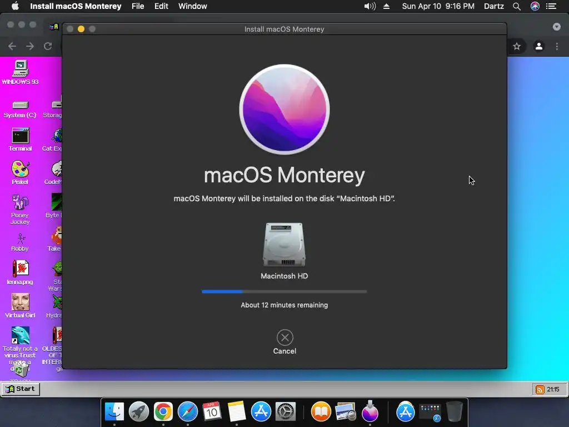Open the Applications folder in the Dock
Image resolution: width=569 pixels, height=427 pixels.
coord(405,411)
